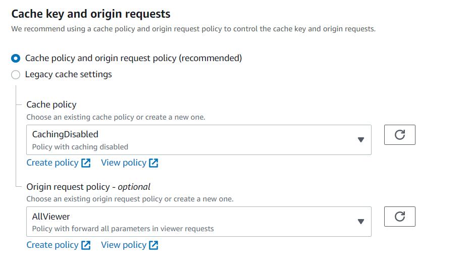
Task: Click 'Create policy' link under Origin request policy
Action: click(53, 245)
